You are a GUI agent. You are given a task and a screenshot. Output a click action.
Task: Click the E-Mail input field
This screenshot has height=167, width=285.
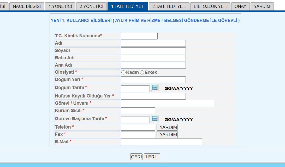pyautogui.click(x=161, y=142)
